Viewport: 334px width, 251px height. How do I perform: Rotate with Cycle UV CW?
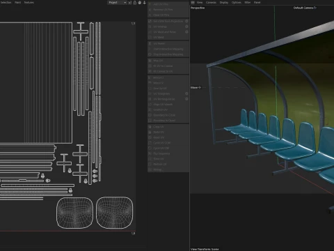168,148
